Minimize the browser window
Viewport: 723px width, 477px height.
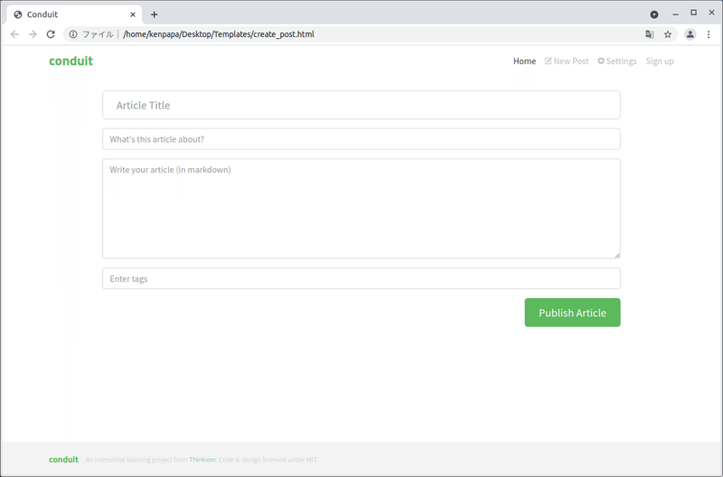click(675, 14)
